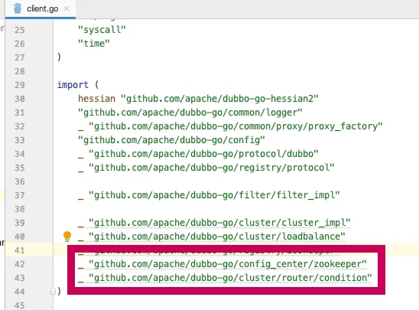
Task: Click line number 37 in gutter
Action: pos(20,195)
